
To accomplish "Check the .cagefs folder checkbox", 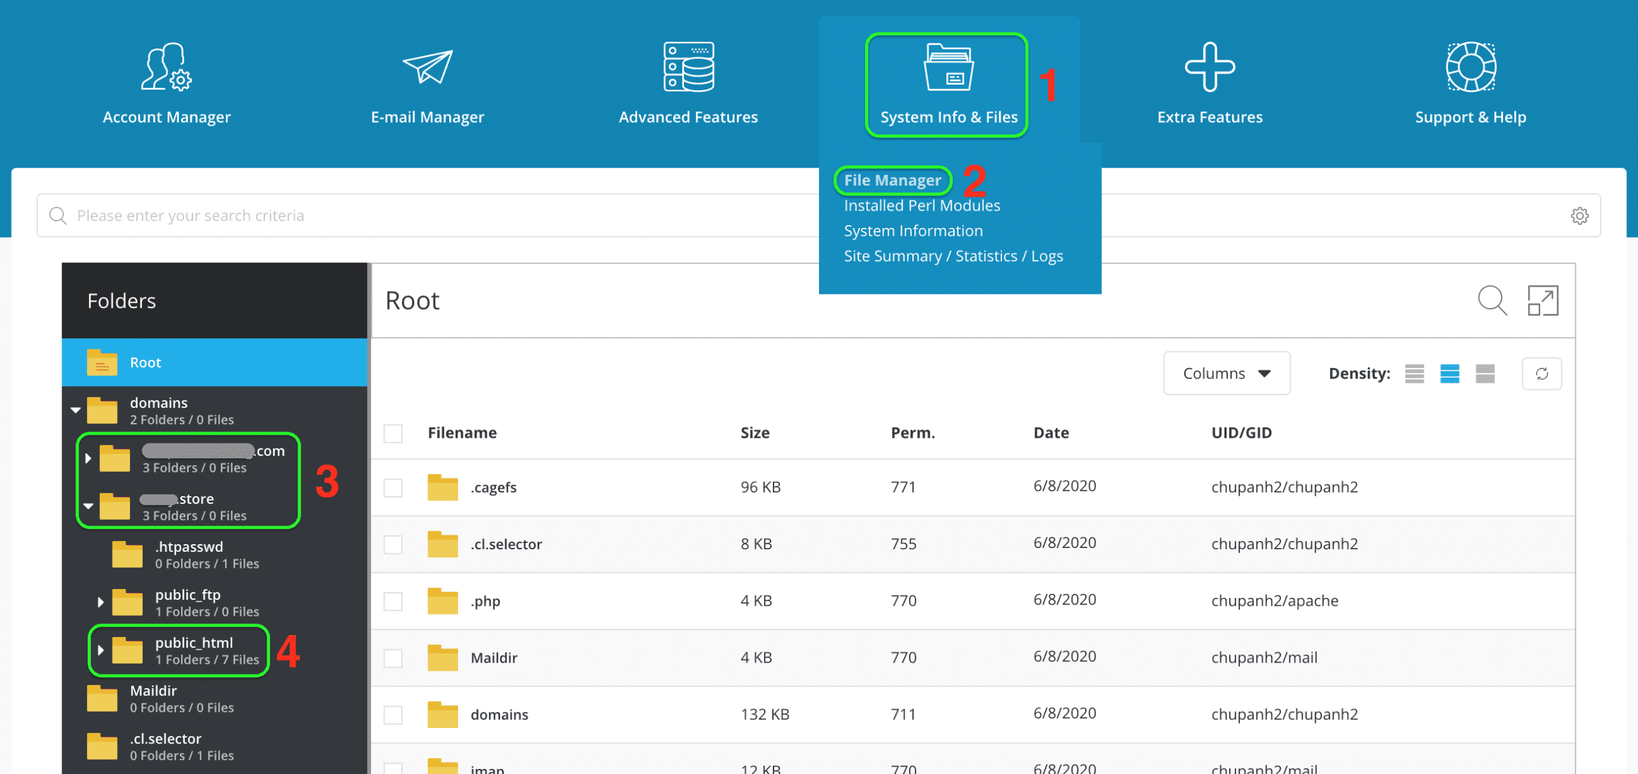I will 393,488.
